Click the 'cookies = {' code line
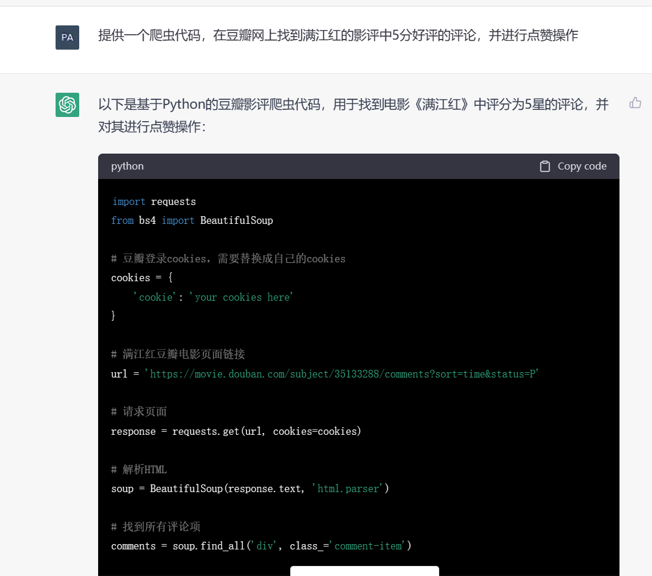 [x=142, y=278]
